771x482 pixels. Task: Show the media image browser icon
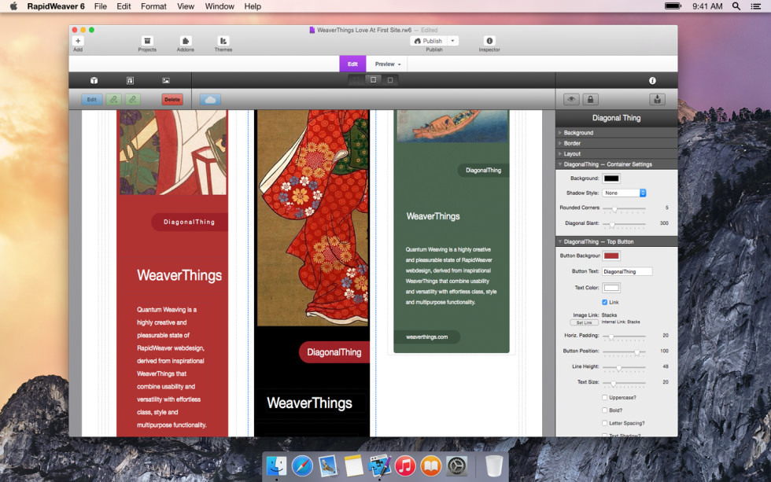(x=166, y=80)
